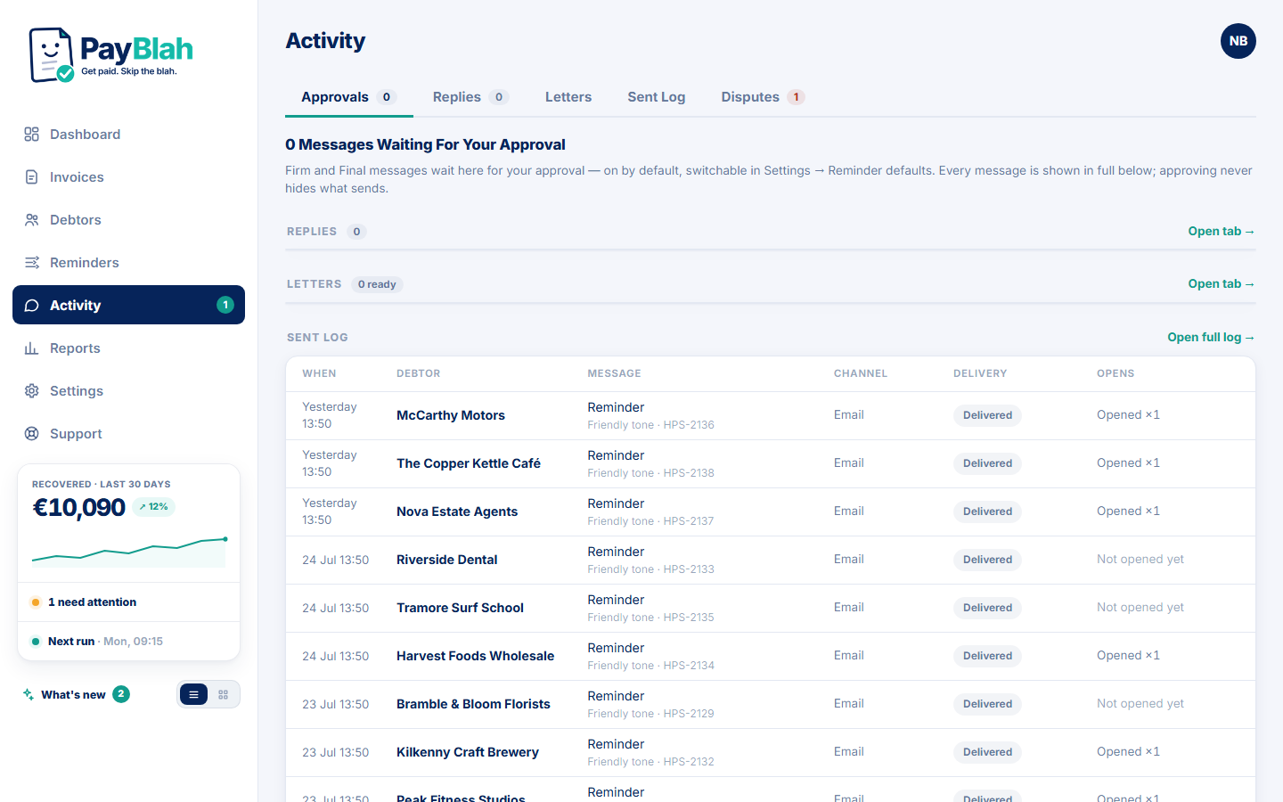1283x802 pixels.
Task: Click Opened ×1 for Harvest Foods Wholesale
Action: 1128,655
